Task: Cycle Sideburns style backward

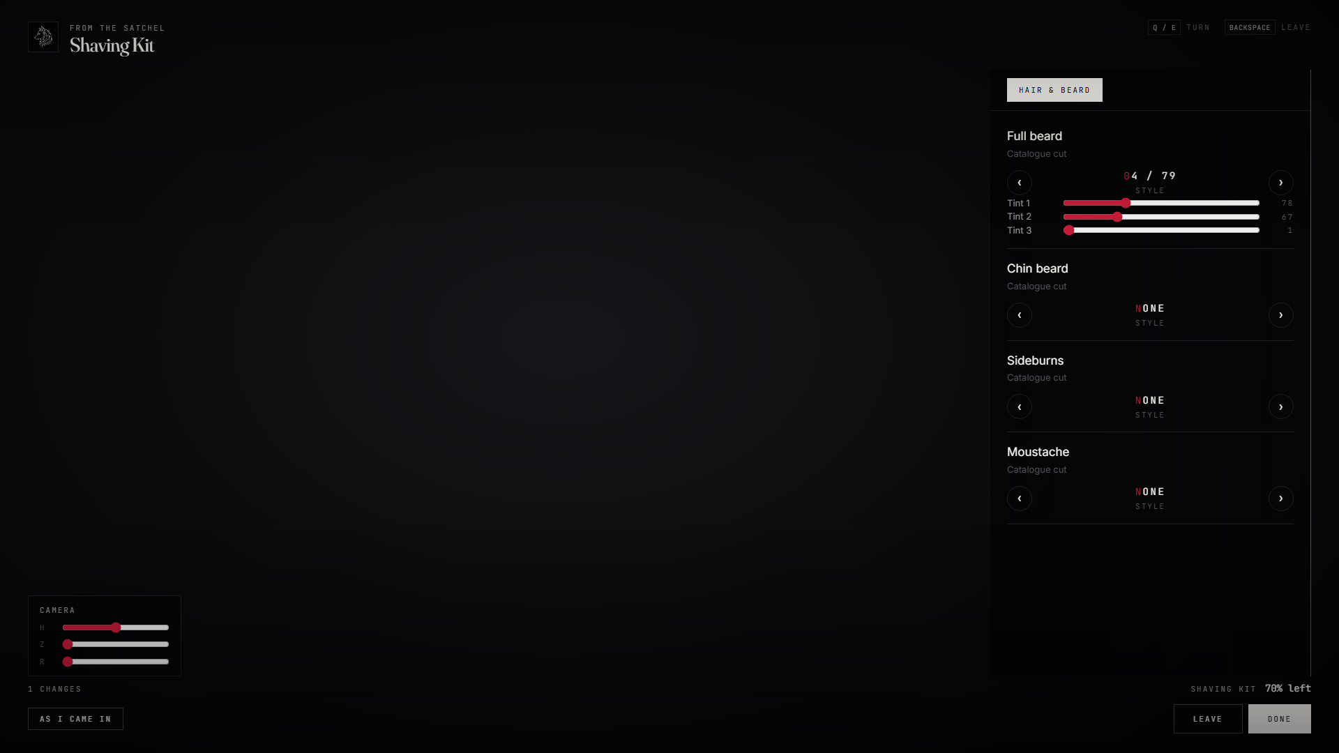Action: coord(1020,407)
